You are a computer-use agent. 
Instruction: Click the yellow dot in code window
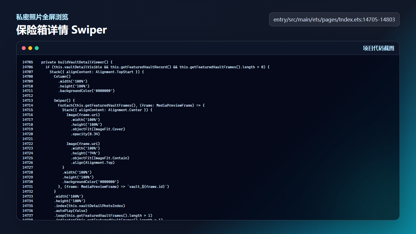tap(30, 48)
